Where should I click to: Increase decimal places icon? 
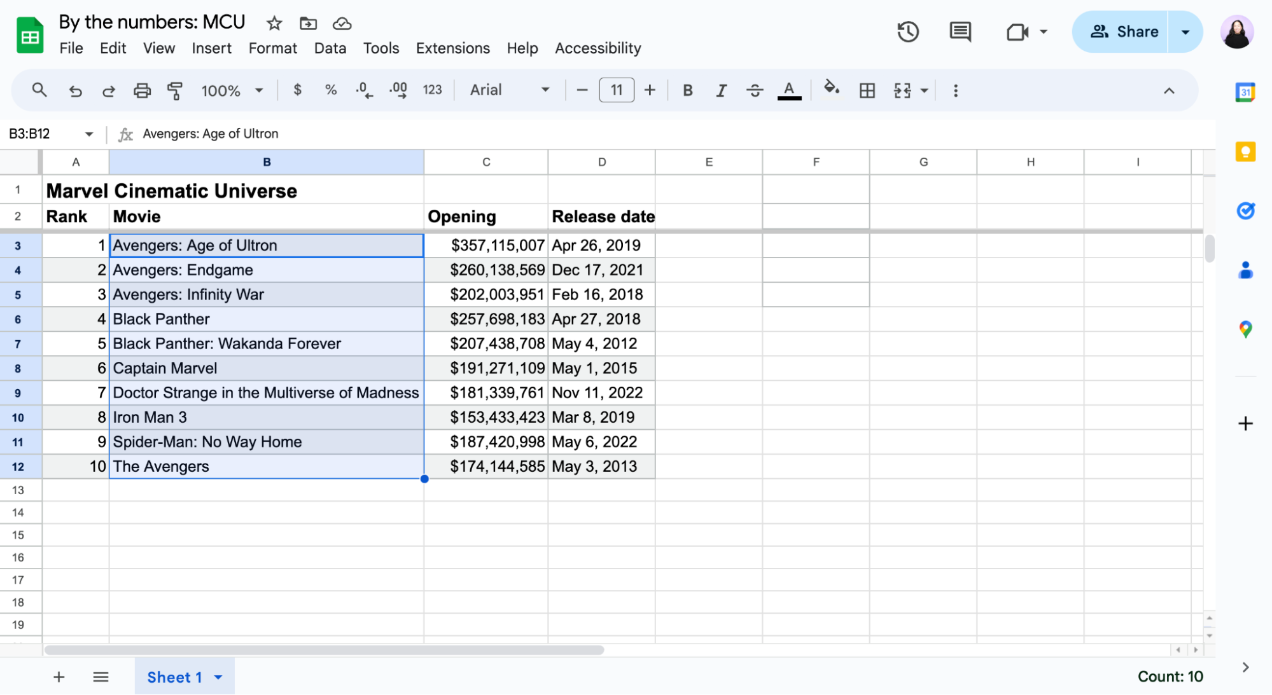[398, 90]
